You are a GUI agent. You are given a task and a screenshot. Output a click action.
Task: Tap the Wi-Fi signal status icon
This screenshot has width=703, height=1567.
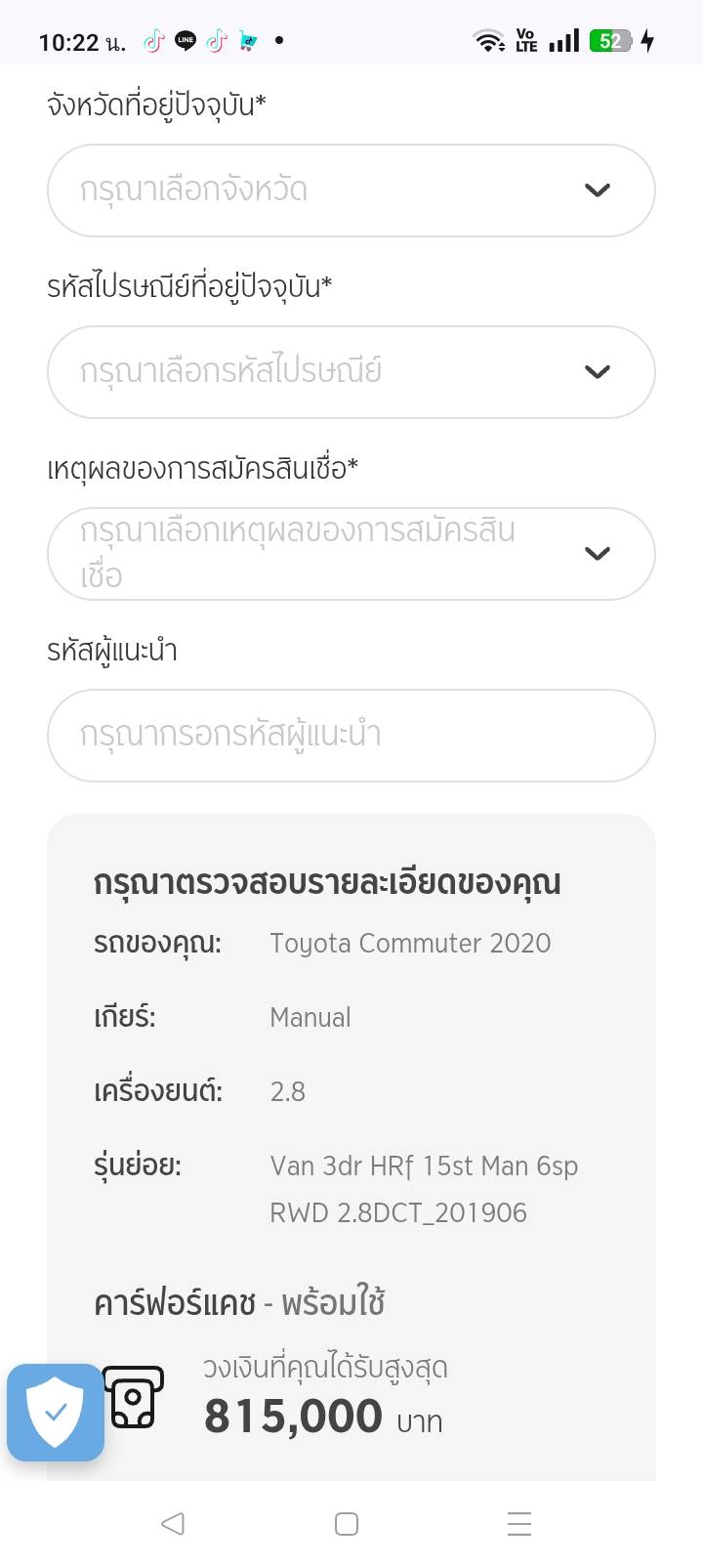point(488,41)
